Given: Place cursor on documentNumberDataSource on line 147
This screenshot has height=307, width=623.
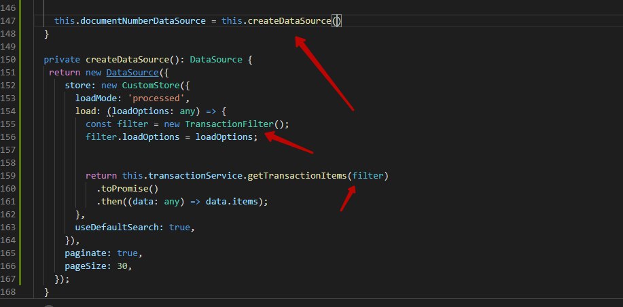Looking at the screenshot, I should [143, 20].
